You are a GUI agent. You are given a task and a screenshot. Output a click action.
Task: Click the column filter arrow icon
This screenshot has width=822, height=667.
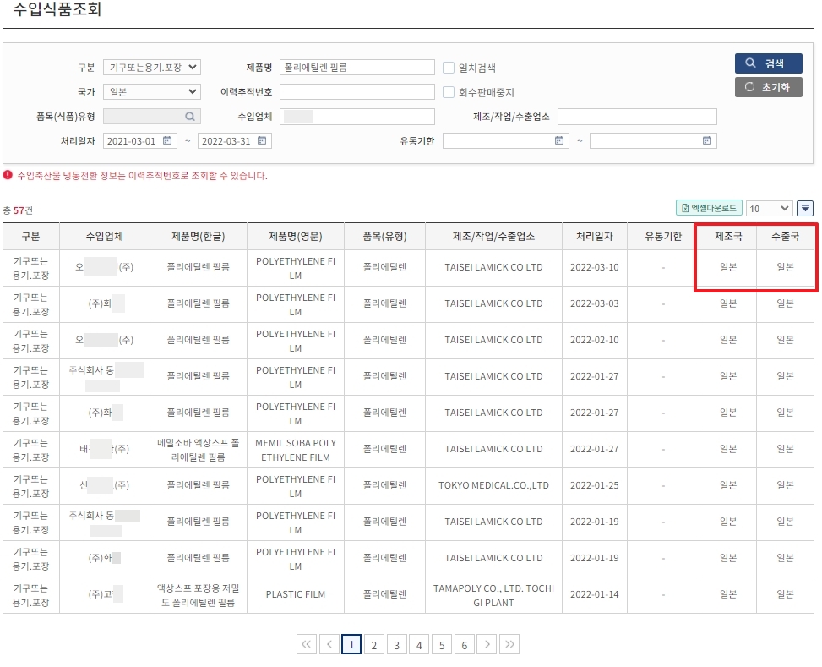[805, 208]
